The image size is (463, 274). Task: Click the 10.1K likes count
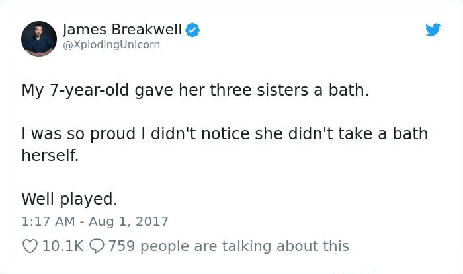click(x=63, y=246)
